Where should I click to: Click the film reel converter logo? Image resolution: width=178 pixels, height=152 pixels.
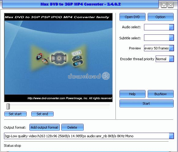[59, 58]
